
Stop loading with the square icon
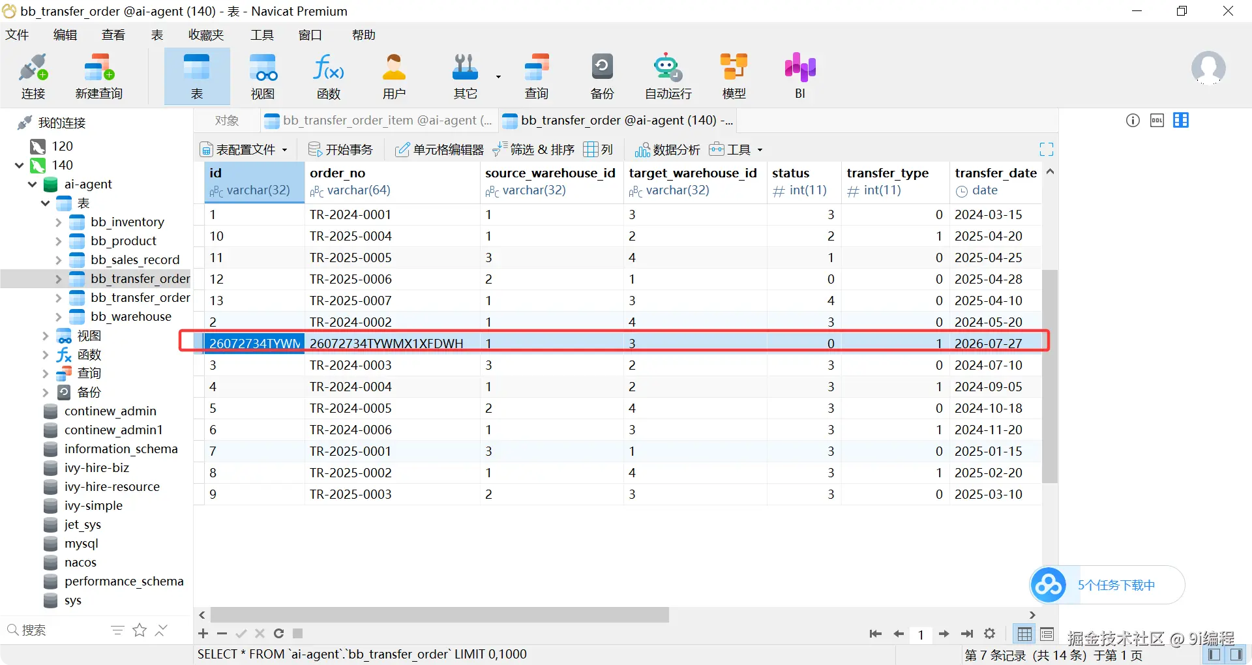click(x=297, y=633)
